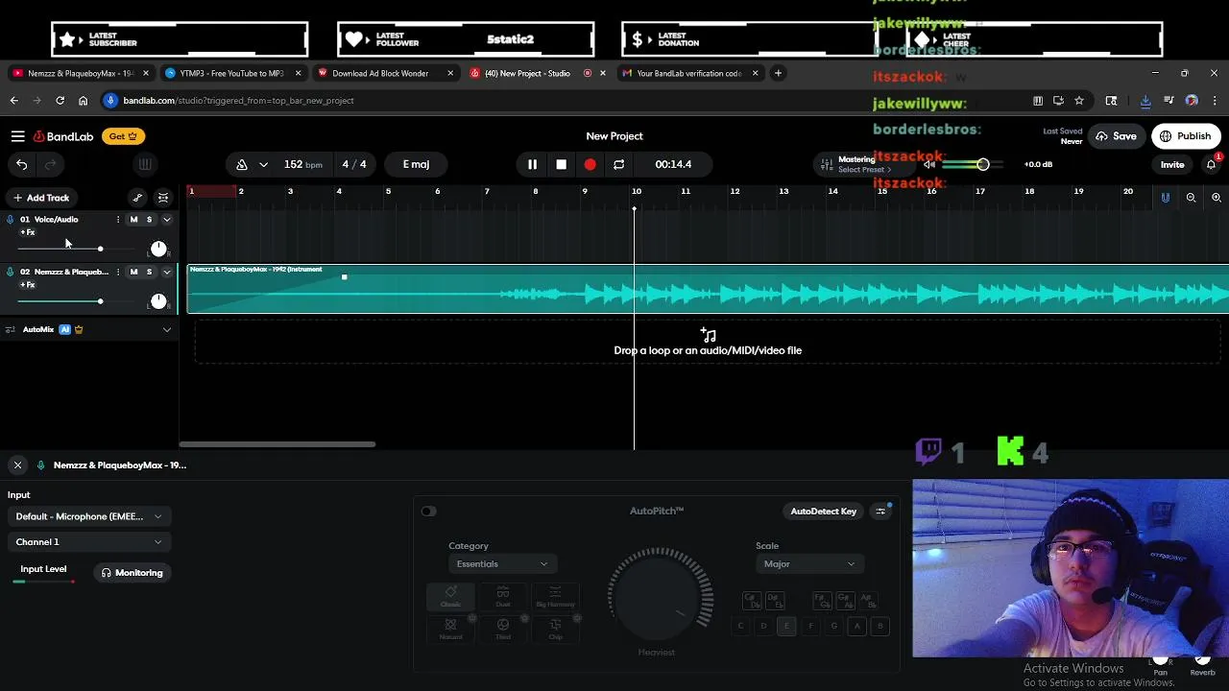Image resolution: width=1229 pixels, height=691 pixels.
Task: Open the Scale Major dropdown
Action: [x=809, y=564]
